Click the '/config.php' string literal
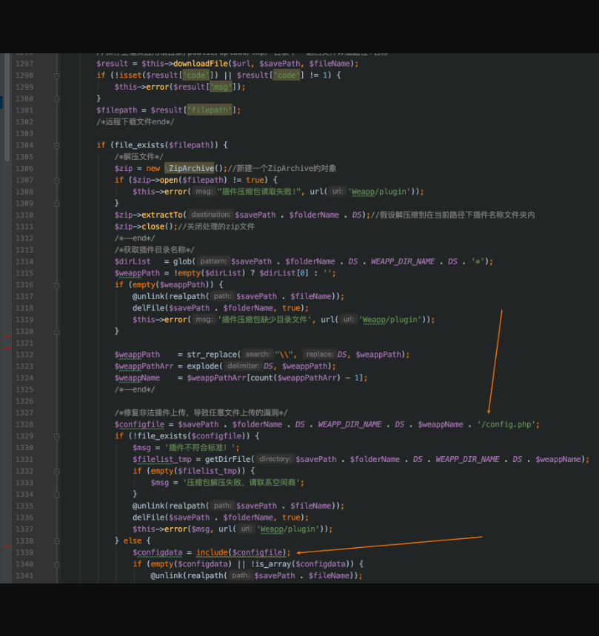599x636 pixels. (x=508, y=424)
